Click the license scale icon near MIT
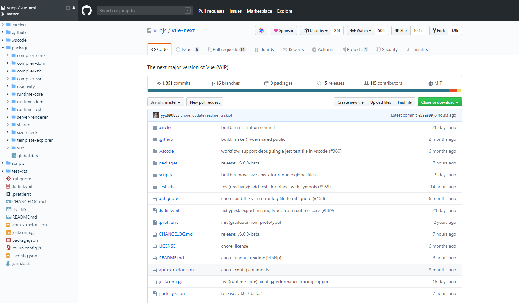The height and width of the screenshot is (303, 519). click(431, 83)
